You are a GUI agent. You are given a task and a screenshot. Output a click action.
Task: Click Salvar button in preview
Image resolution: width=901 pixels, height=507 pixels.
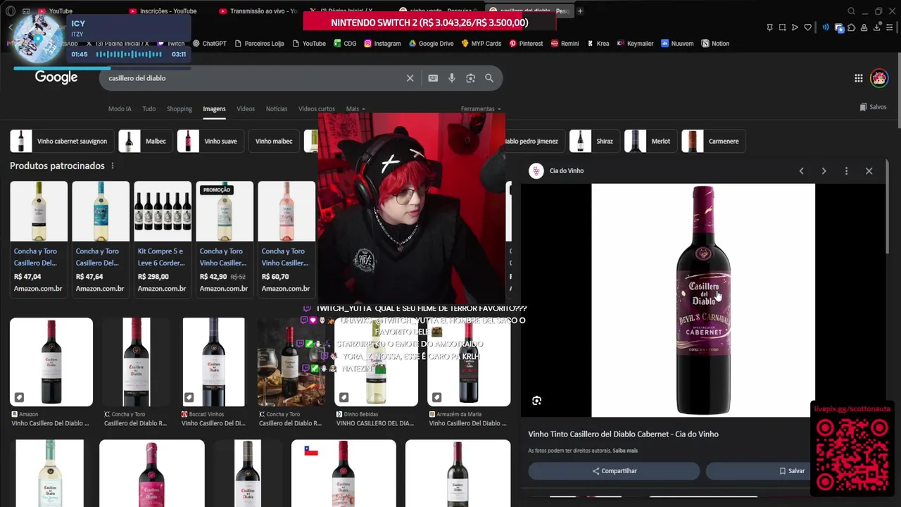[792, 471]
